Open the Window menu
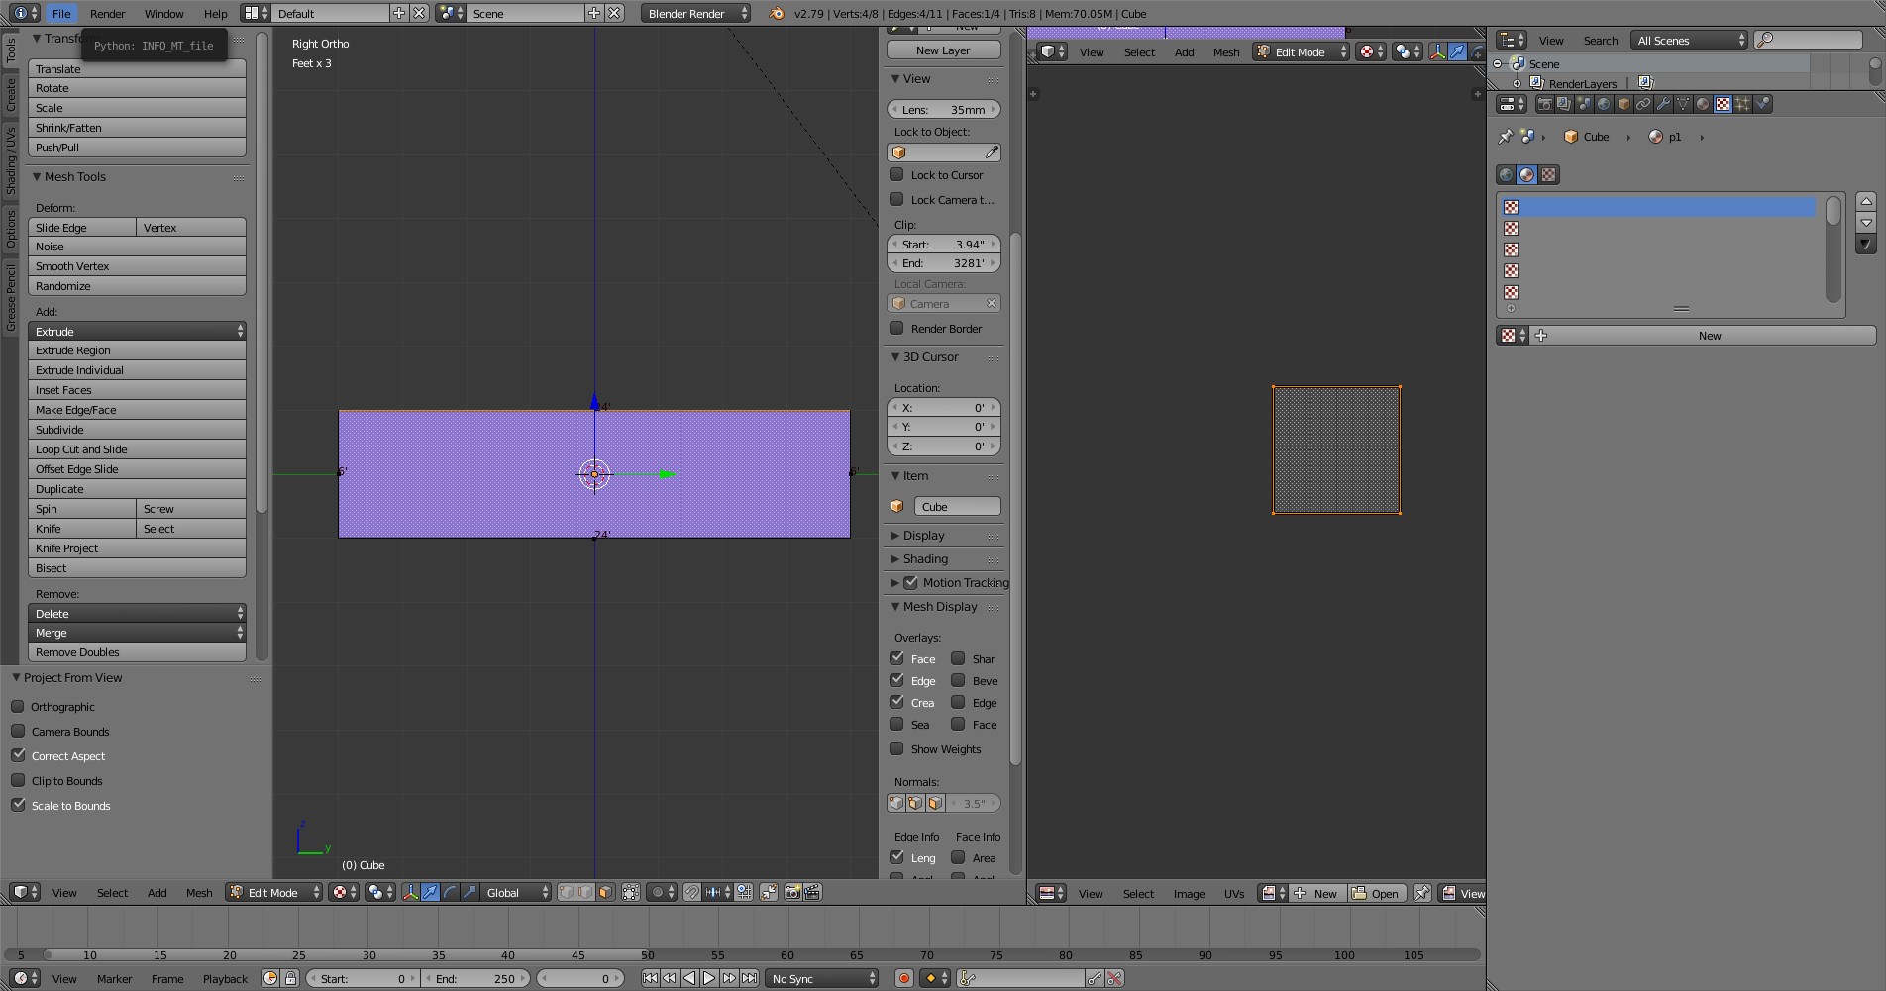1886x991 pixels. point(163,13)
